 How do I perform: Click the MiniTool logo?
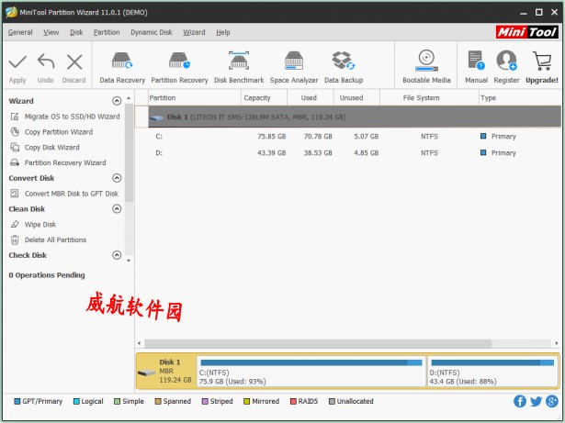point(526,32)
